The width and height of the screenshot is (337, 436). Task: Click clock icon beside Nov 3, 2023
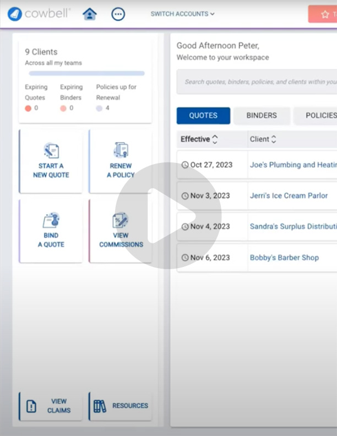pos(185,196)
